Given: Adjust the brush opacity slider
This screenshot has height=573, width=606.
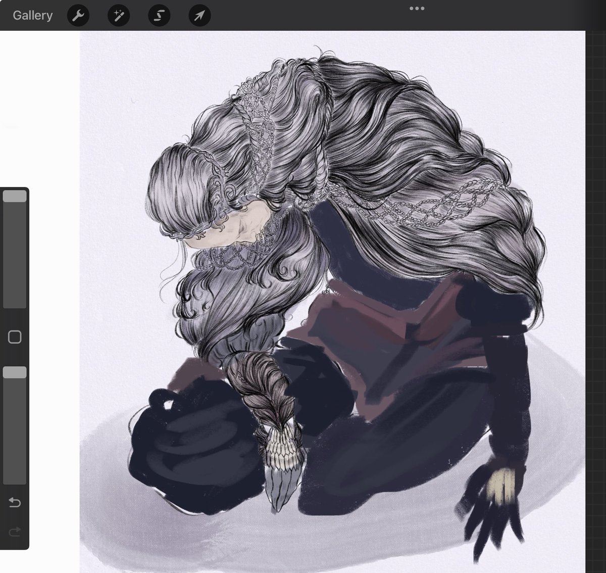Looking at the screenshot, I should click(x=15, y=425).
